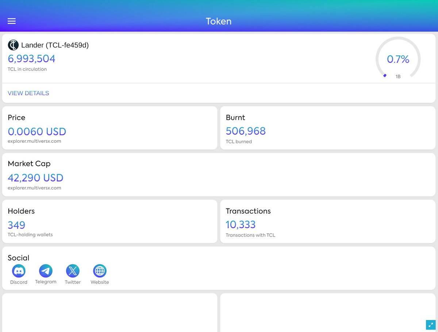Image resolution: width=438 pixels, height=332 pixels.
Task: Click the Website text label
Action: point(100,282)
